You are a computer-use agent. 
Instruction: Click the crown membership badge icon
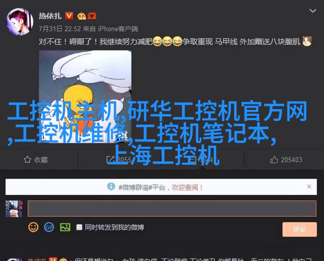(81, 16)
